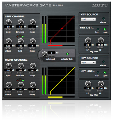The image size is (113, 121).
Task: Click the top key filter LF knob
Action: (x=88, y=40)
